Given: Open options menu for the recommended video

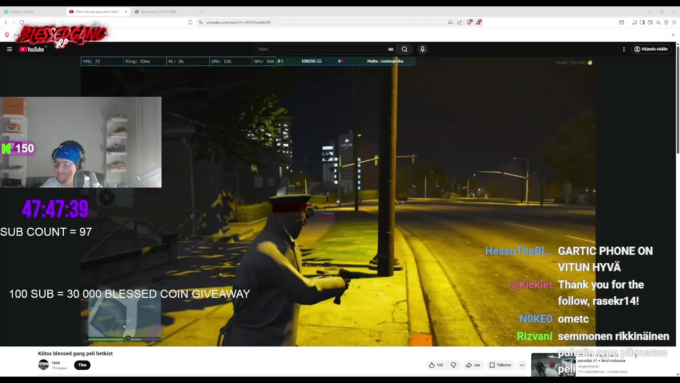Looking at the screenshot, I should pyautogui.click(x=635, y=355).
